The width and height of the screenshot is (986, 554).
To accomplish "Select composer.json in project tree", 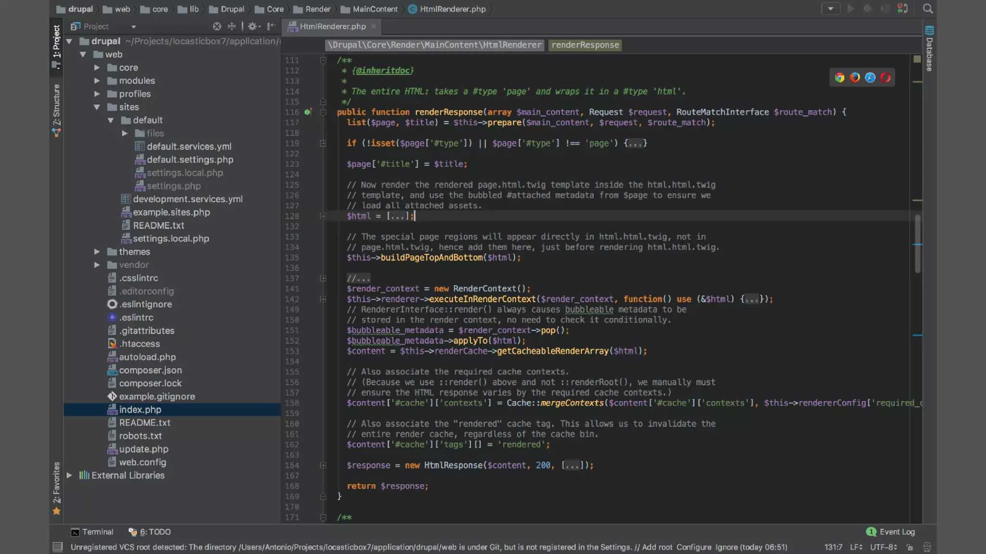I will [150, 370].
